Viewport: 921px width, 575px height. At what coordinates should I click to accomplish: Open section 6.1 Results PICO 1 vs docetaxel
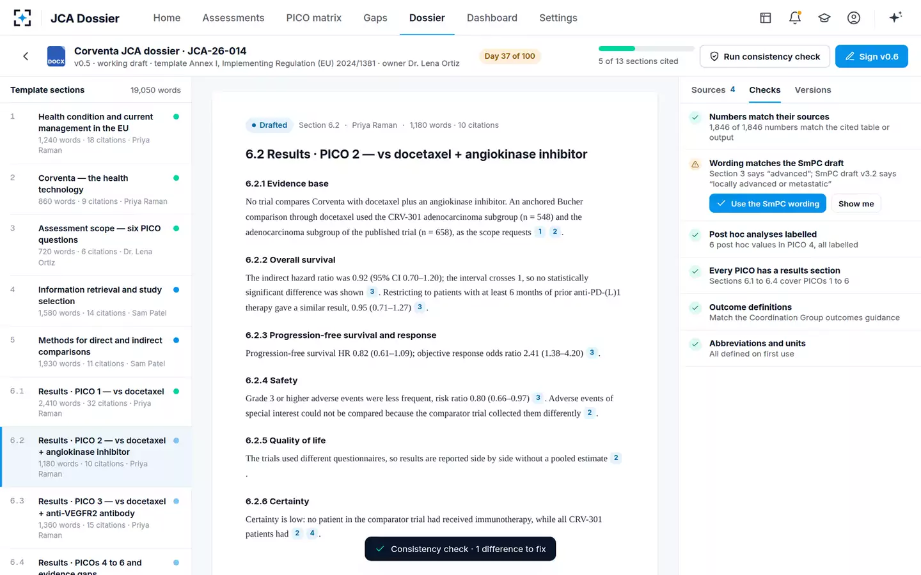(96, 402)
